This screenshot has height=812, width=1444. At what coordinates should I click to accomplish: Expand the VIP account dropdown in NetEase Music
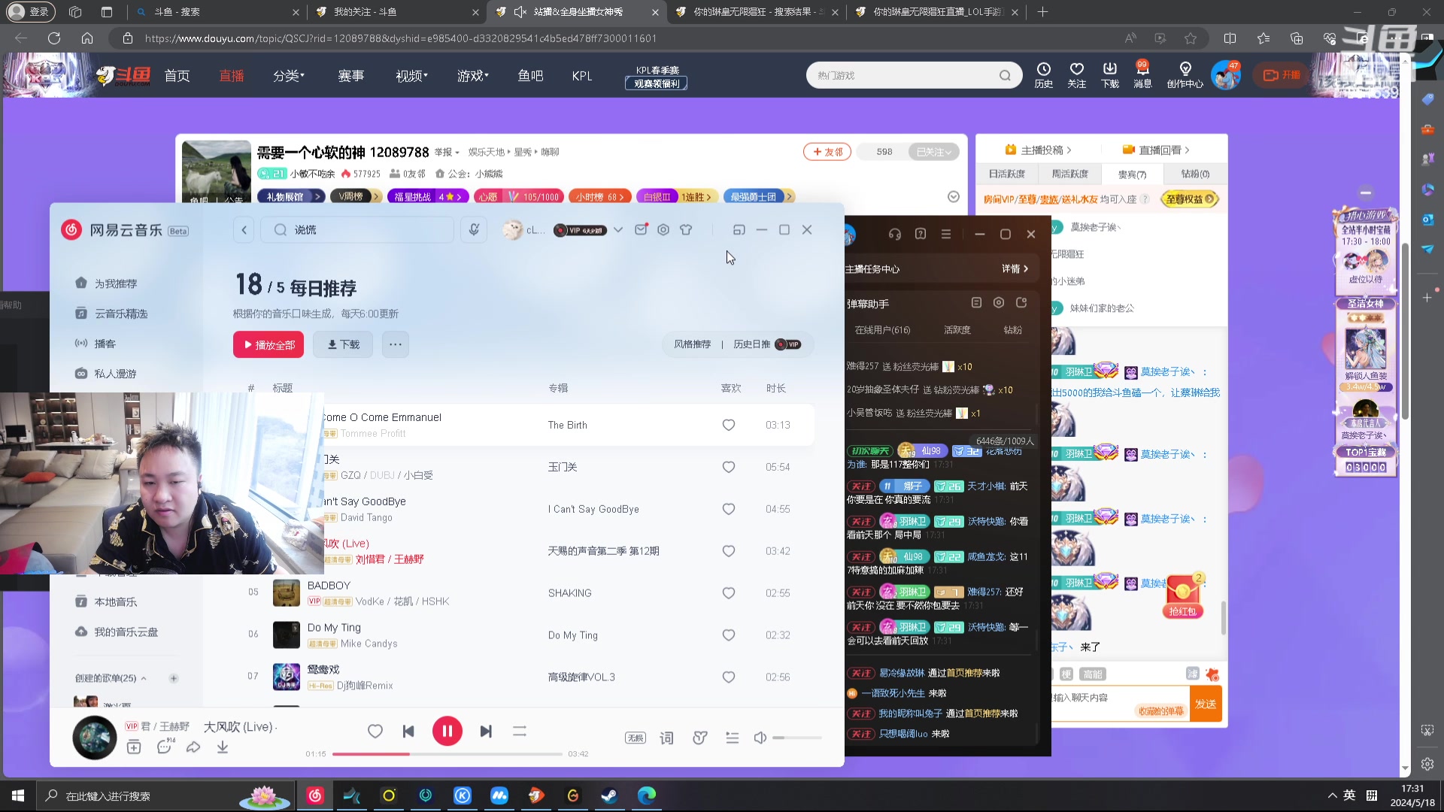point(617,229)
